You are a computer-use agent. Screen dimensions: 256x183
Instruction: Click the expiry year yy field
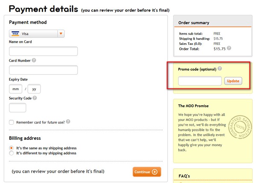coord(34,89)
